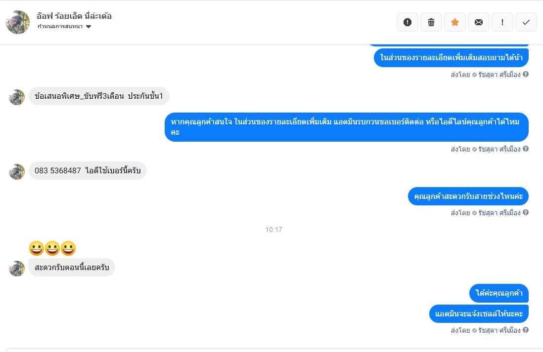The height and width of the screenshot is (352, 543).
Task: Select the message with phone number 083 5368487
Action: (88, 170)
